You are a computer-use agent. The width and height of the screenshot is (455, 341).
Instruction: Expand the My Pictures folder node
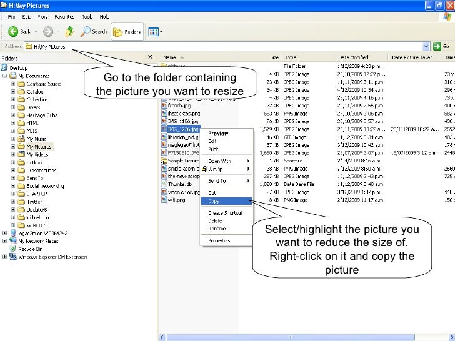[x=13, y=146]
